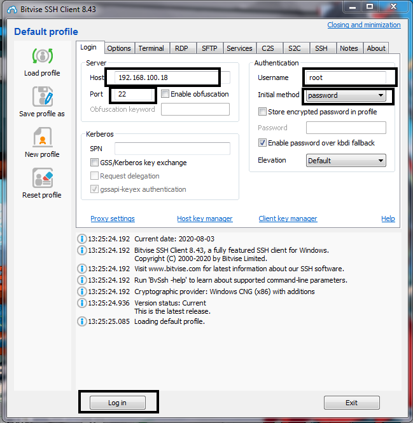Viewport: 413px width, 423px height.
Task: Minimize the Bitvise SSH Client window
Action: pyautogui.click(x=353, y=7)
